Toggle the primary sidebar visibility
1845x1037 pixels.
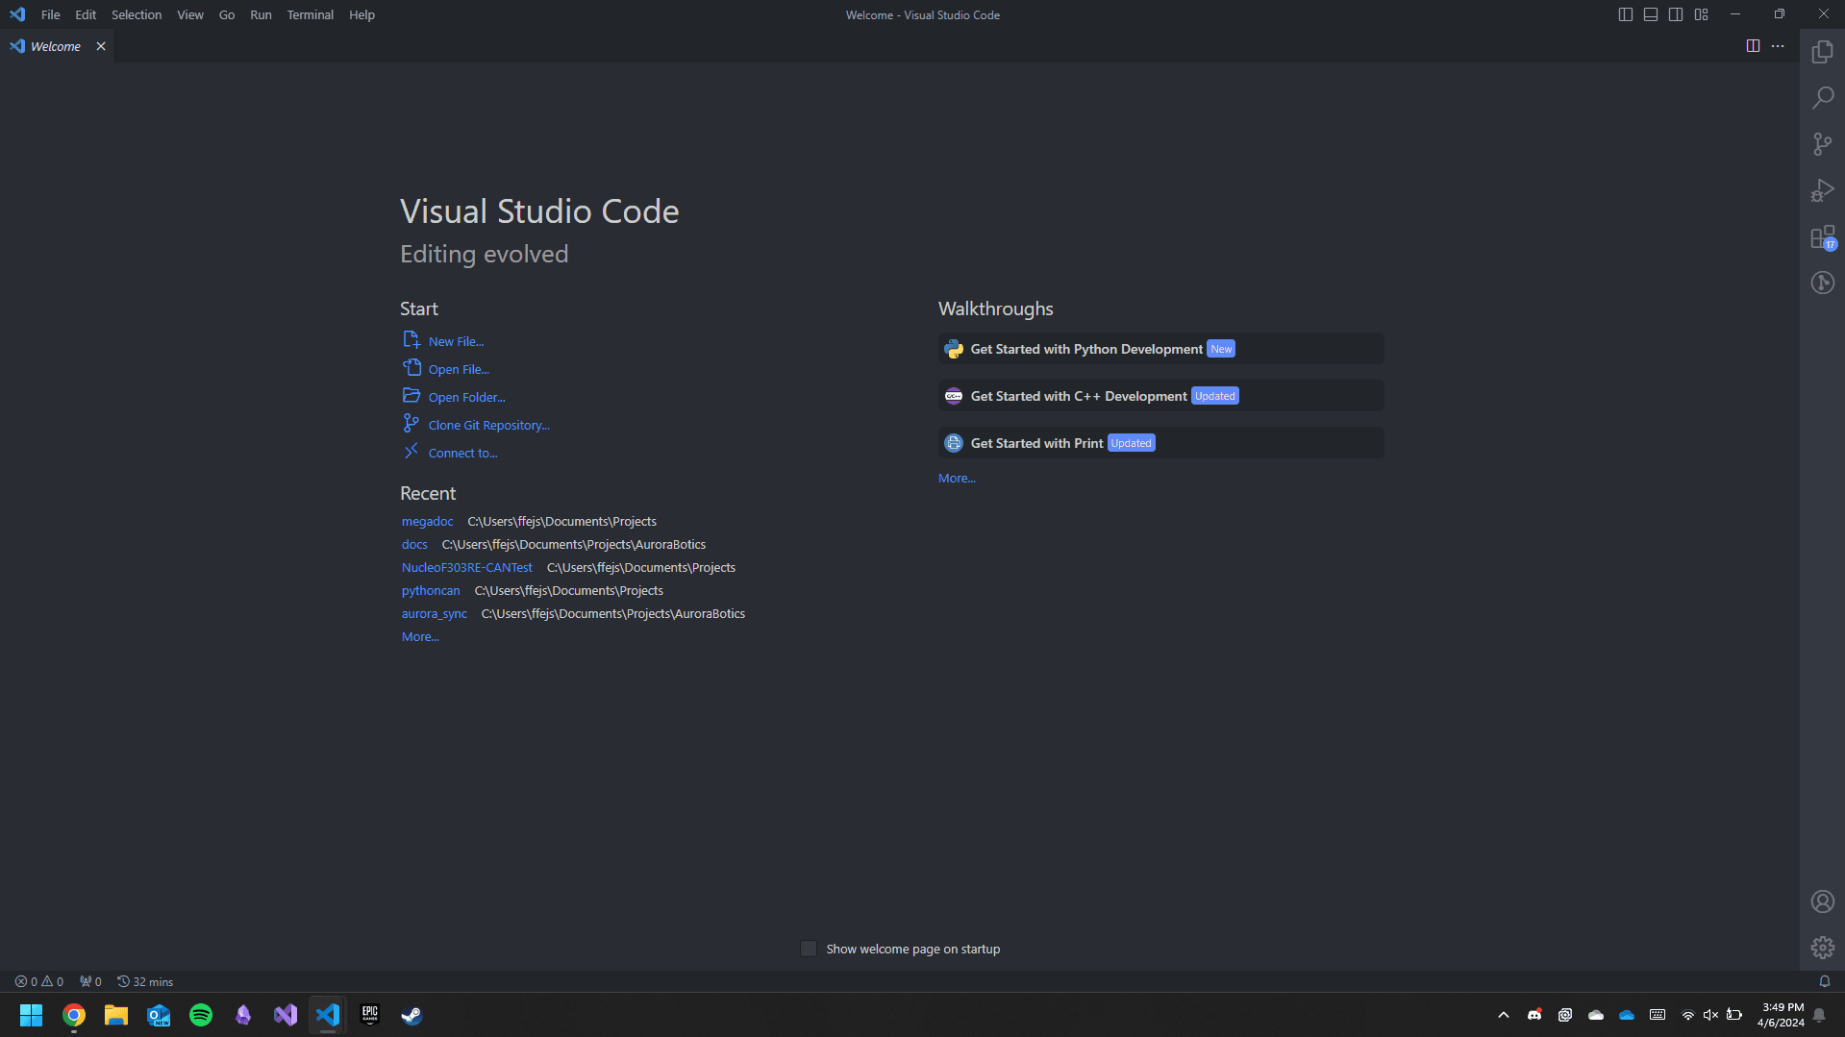click(1625, 14)
